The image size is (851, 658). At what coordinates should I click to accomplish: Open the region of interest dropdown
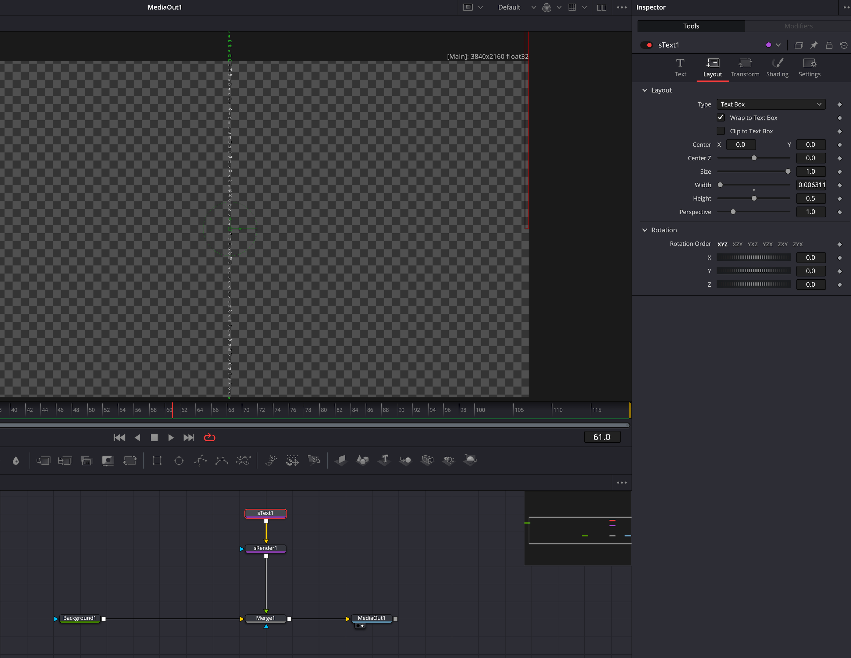(x=480, y=7)
